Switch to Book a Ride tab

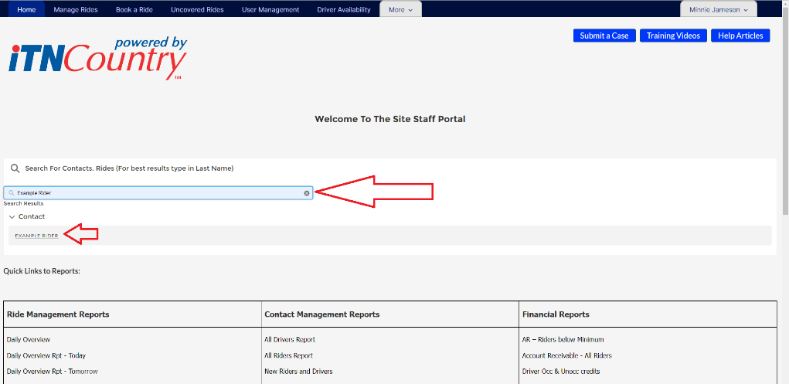pos(134,10)
